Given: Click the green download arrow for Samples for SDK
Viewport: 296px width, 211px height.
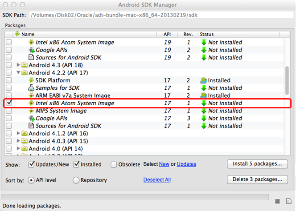Looking at the screenshot, I should click(x=204, y=88).
